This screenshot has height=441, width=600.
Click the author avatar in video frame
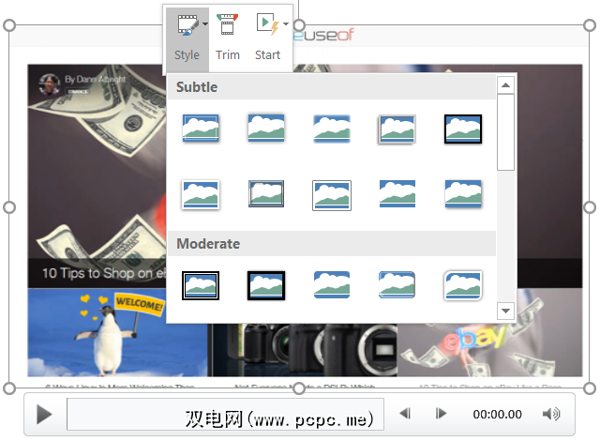50,84
